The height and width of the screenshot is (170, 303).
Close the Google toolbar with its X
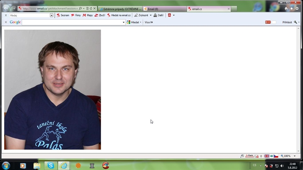tap(6, 22)
